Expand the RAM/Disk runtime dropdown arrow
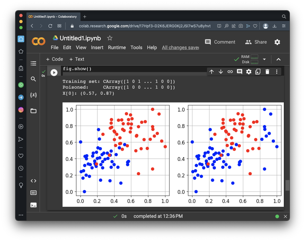305x241 pixels. (264, 59)
